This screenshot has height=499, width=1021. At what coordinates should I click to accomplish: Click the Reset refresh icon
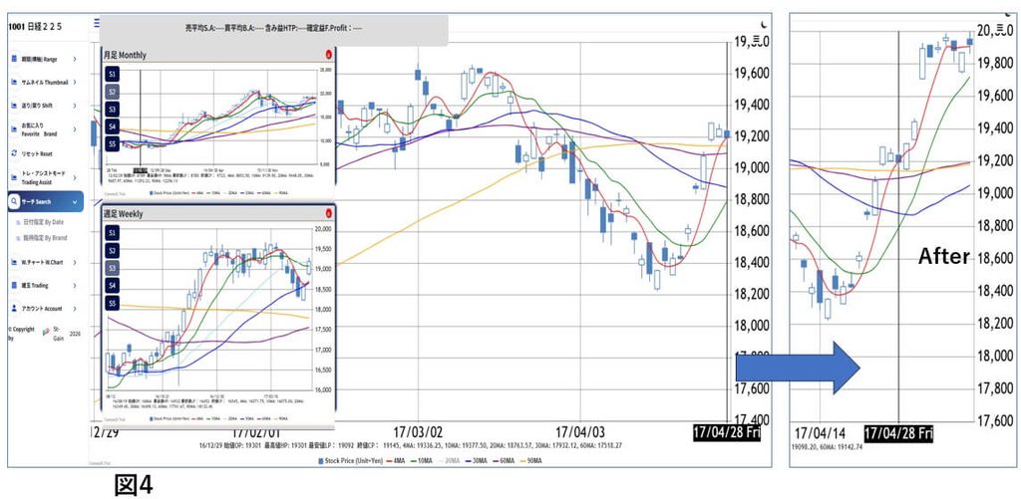pos(15,153)
